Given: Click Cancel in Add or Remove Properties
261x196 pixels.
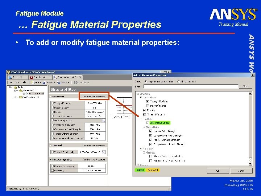Looking at the screenshot, I should pos(241,171).
